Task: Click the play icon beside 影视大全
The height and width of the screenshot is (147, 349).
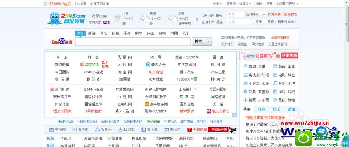Action: 148,65
